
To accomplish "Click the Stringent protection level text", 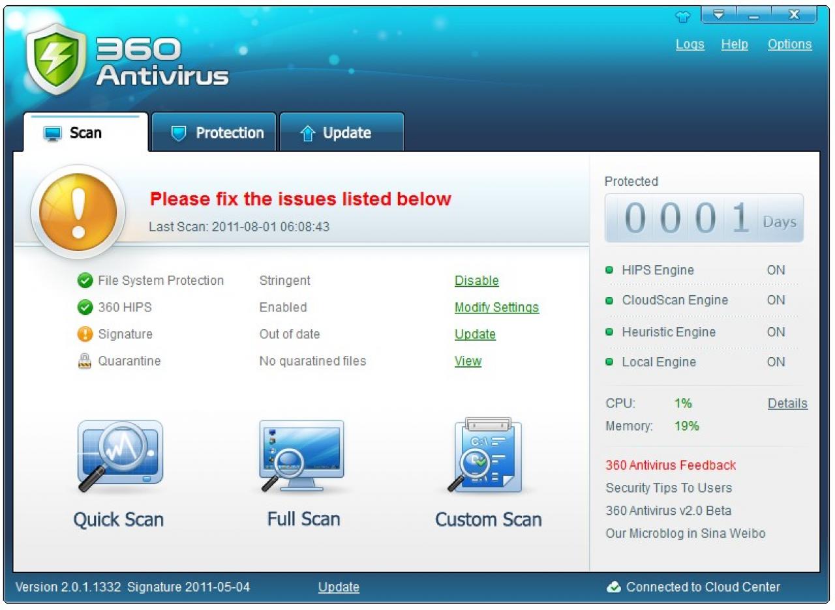I will [x=285, y=281].
